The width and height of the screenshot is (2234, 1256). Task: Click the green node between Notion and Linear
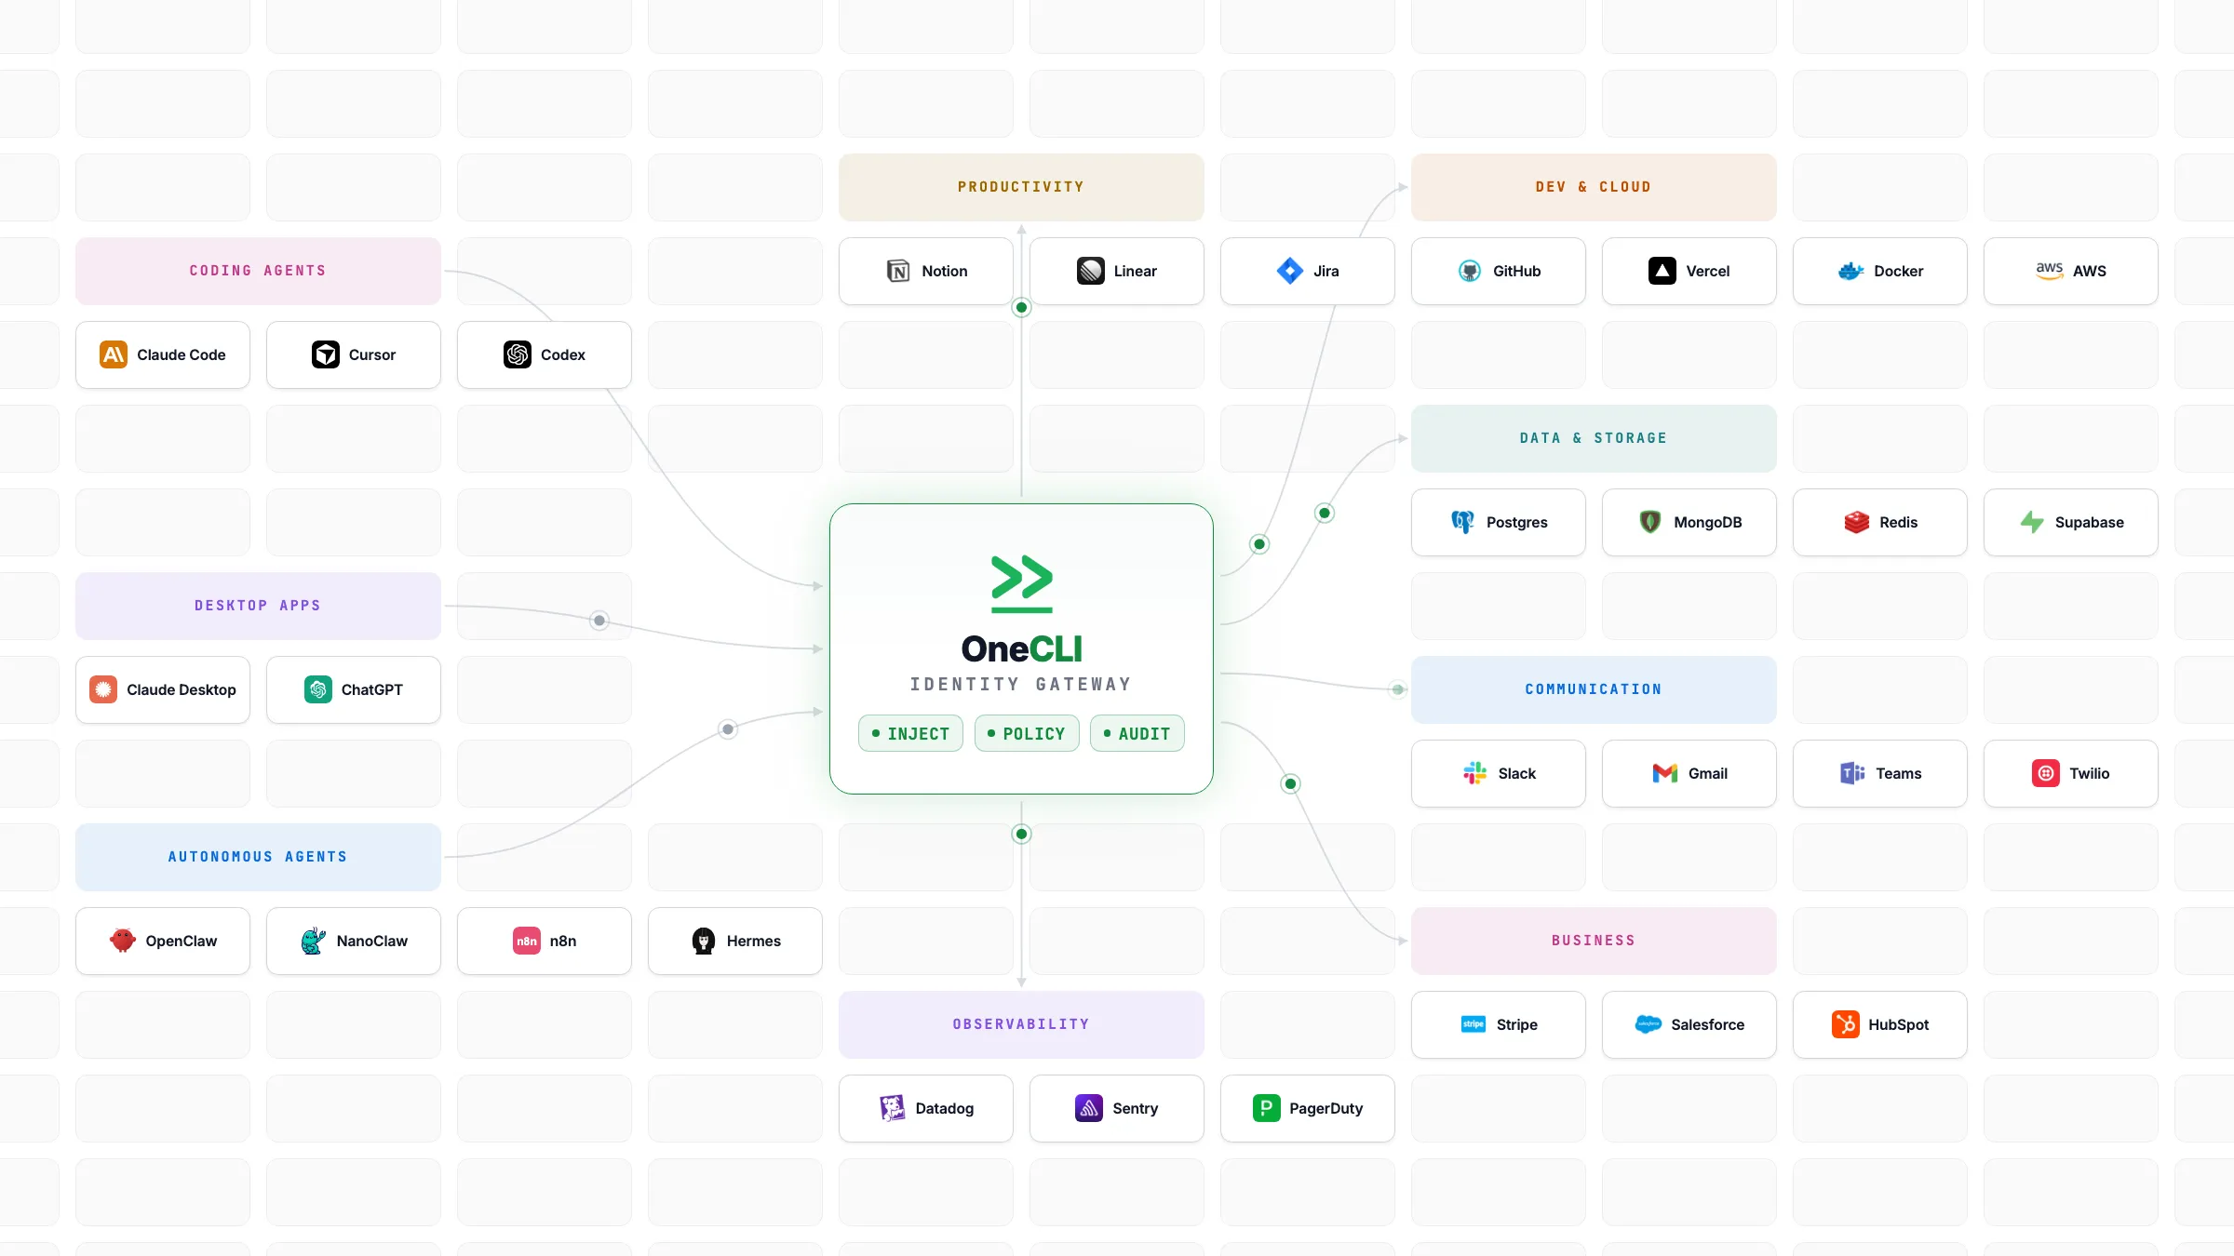pos(1021,307)
